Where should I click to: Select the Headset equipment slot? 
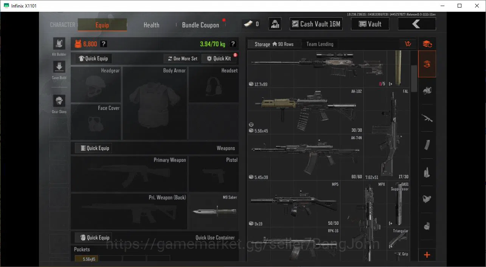click(x=214, y=85)
